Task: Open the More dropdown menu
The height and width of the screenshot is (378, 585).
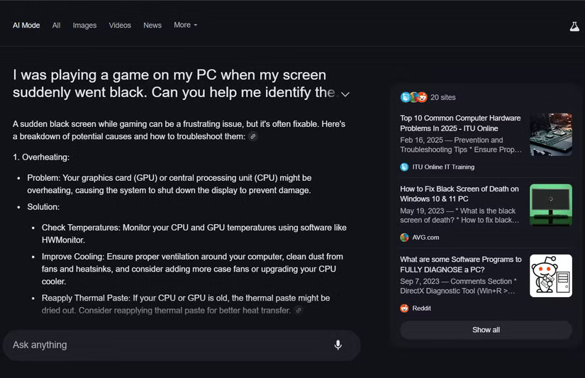Action: pos(185,25)
